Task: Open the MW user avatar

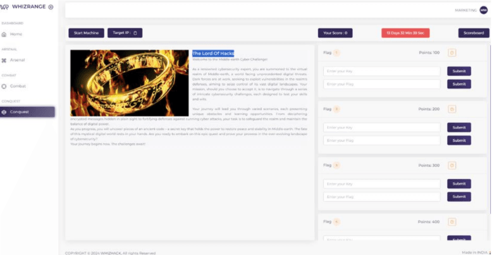Action: (484, 10)
